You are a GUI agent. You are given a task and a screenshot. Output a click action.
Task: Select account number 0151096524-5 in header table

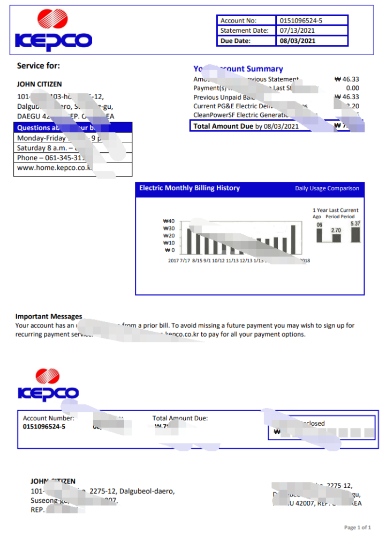coord(301,21)
